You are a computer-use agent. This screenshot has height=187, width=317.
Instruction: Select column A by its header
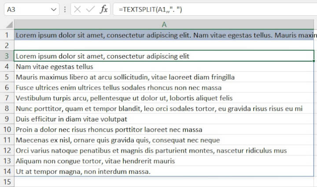(165, 24)
